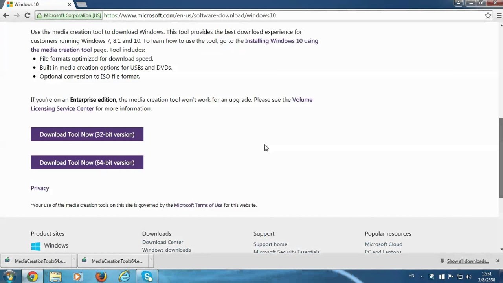Click the page vertical scrollbar thumb
The height and width of the screenshot is (283, 503).
click(501, 157)
